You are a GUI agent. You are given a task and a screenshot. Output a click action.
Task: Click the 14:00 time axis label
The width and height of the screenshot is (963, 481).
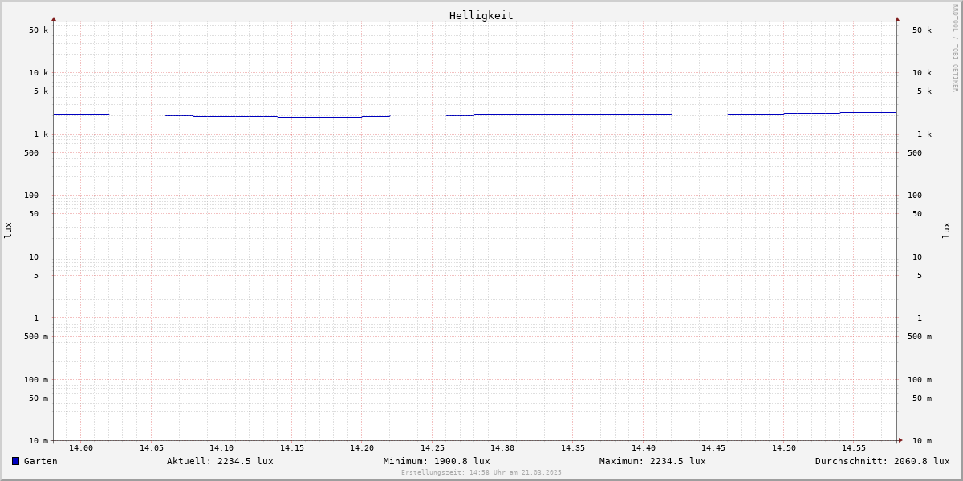pos(81,448)
